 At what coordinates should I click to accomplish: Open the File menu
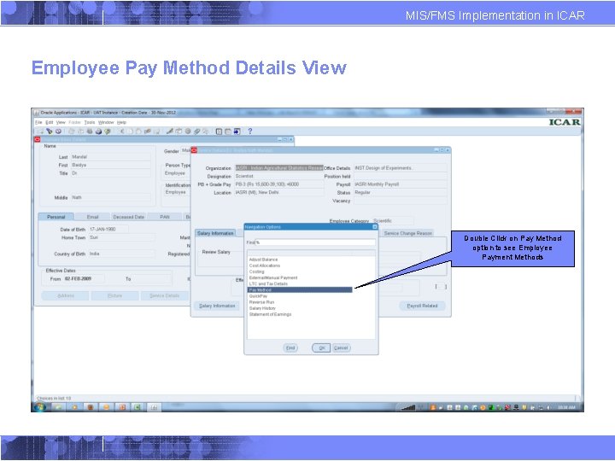tap(38, 122)
